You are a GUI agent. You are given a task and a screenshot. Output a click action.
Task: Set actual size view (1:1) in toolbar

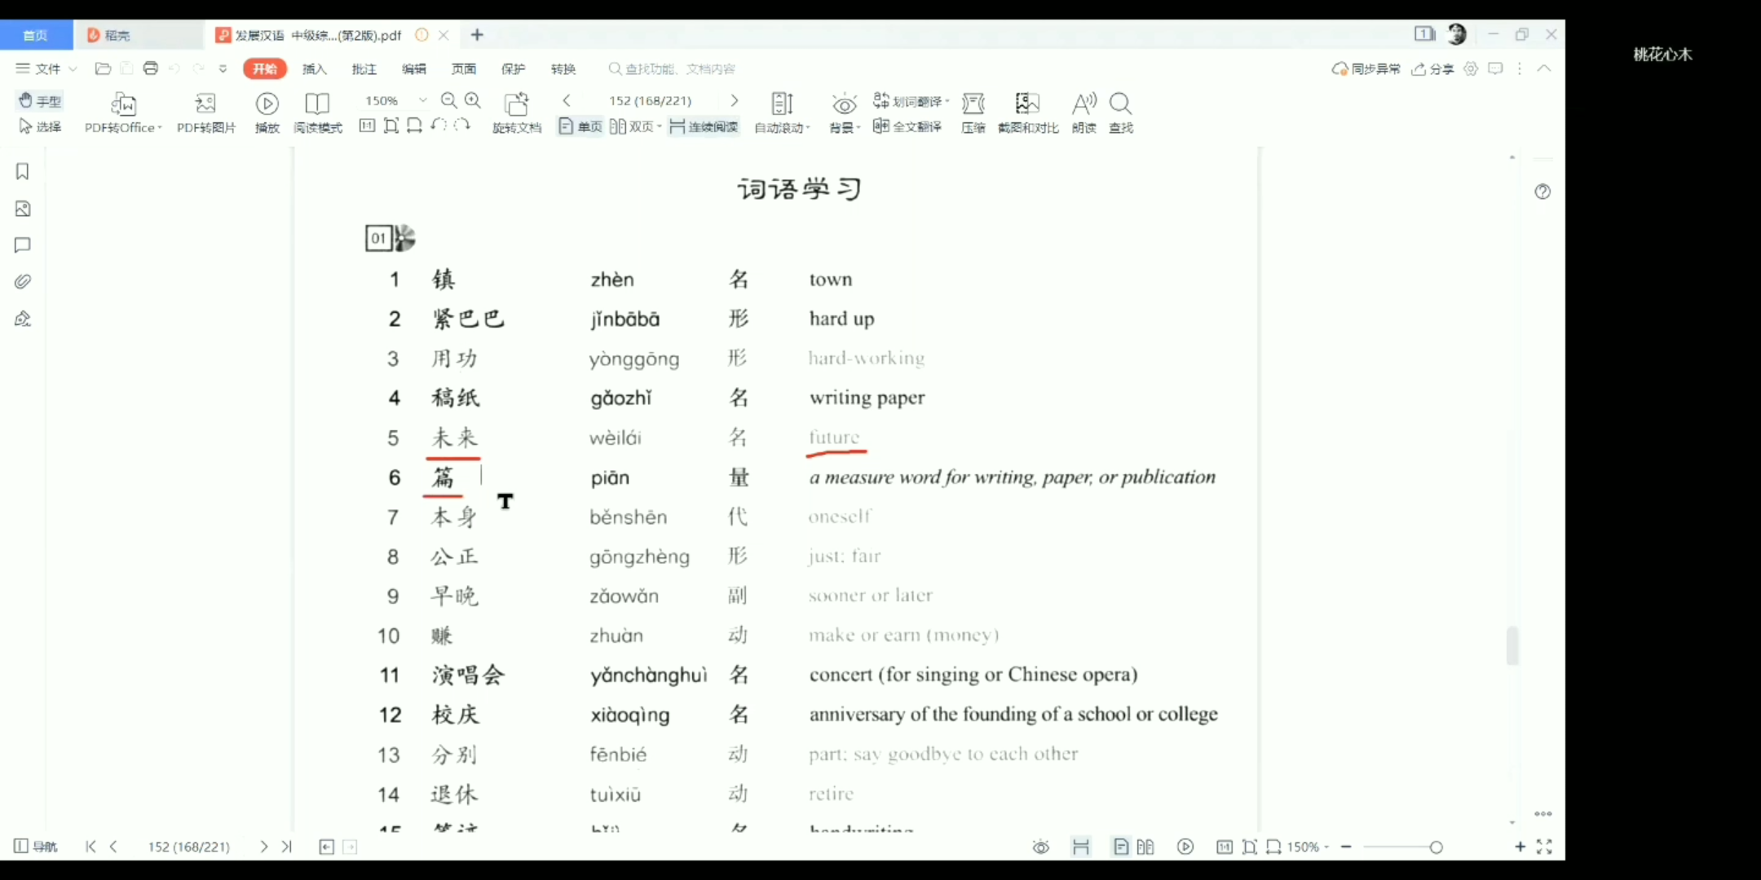point(367,125)
